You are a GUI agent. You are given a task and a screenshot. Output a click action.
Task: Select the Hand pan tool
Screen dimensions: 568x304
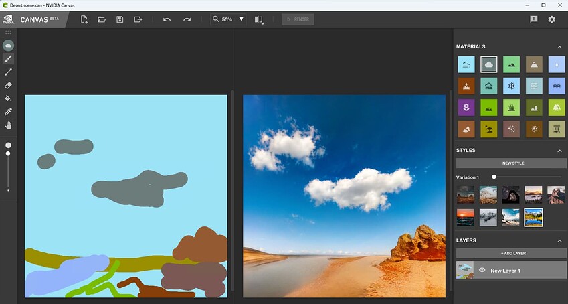[8, 125]
